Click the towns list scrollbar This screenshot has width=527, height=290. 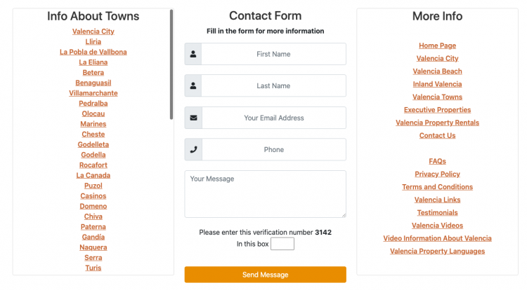(171, 64)
